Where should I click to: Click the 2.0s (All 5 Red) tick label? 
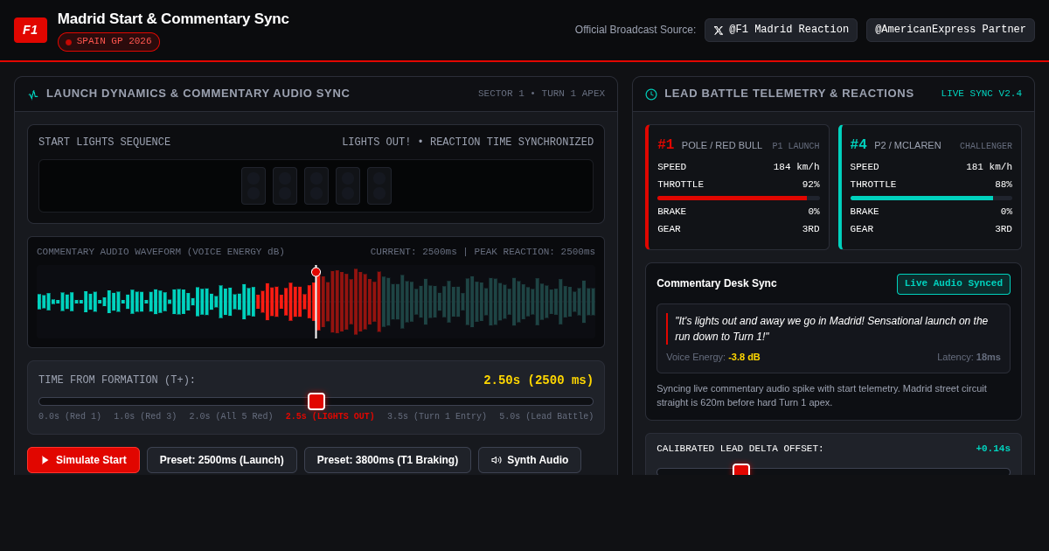[x=231, y=416]
